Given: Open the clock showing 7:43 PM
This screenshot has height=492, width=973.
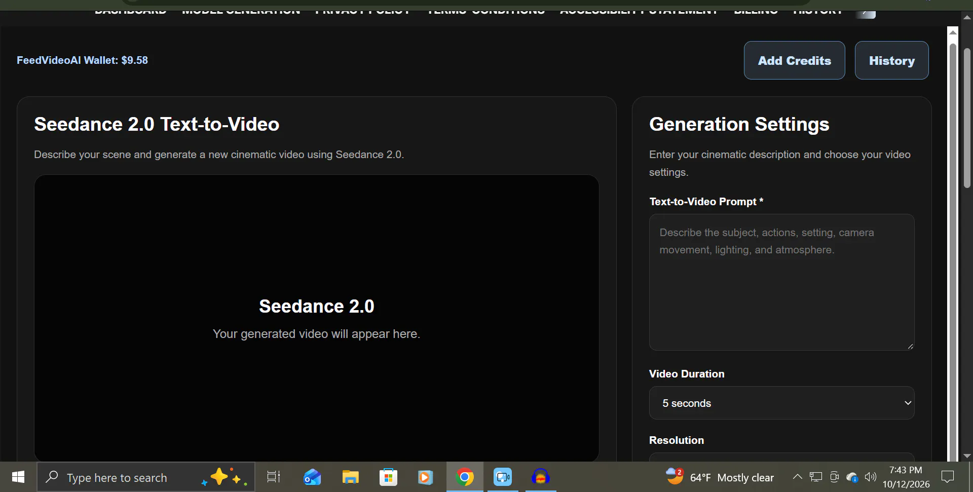Looking at the screenshot, I should tap(906, 477).
